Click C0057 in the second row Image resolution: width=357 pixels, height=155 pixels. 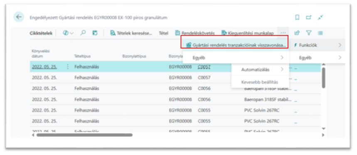click(x=204, y=77)
